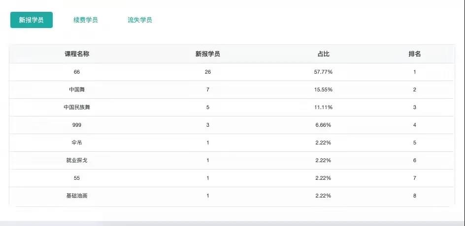Image resolution: width=465 pixels, height=226 pixels.
Task: Select the 中国舞 course row
Action: click(77, 90)
